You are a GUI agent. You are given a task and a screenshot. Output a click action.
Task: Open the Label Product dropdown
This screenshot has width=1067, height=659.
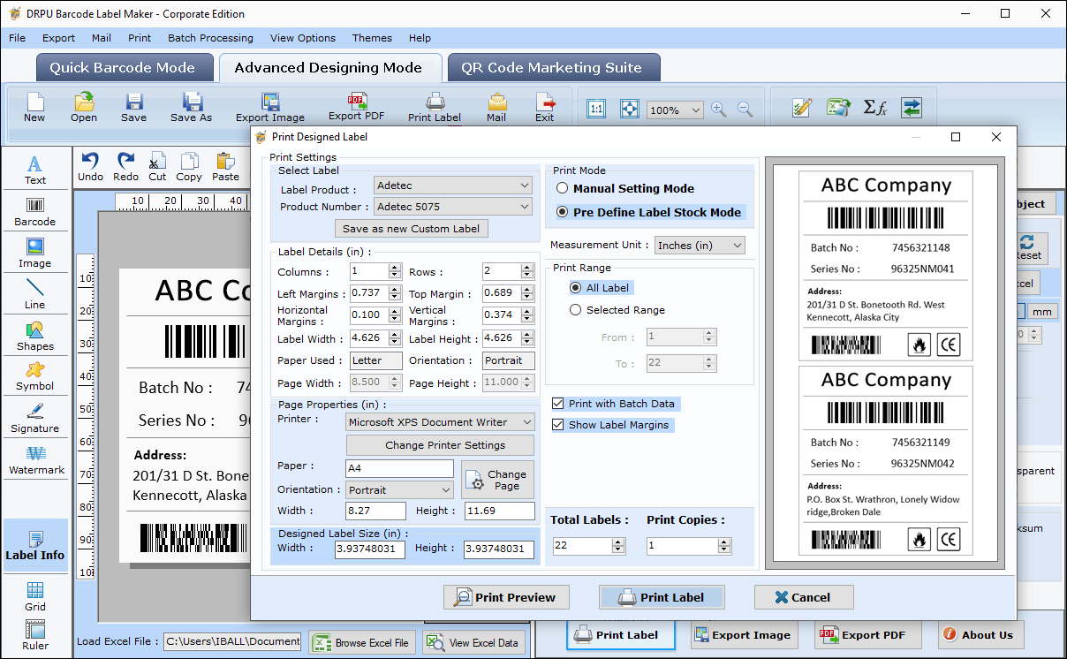tap(453, 186)
